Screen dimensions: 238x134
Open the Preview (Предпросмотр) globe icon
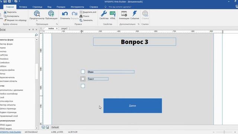click(x=37, y=13)
